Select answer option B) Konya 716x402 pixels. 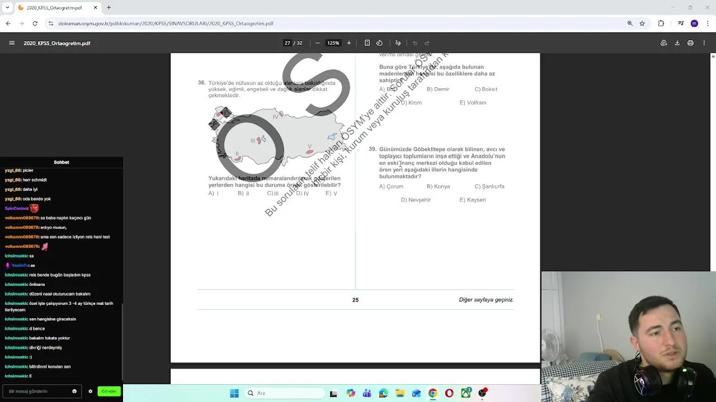[x=438, y=186]
